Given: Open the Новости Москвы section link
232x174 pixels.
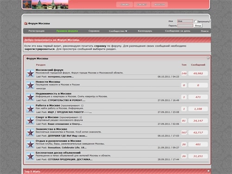Looking at the screenshot, I should pyautogui.click(x=48, y=82).
